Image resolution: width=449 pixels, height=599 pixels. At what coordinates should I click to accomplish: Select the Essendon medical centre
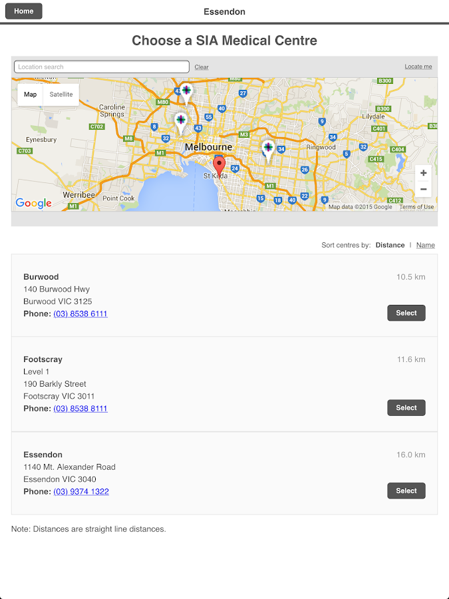click(406, 491)
